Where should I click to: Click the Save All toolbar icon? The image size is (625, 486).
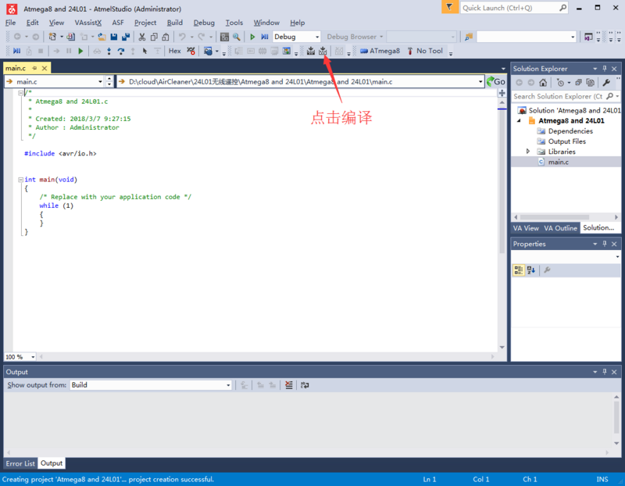(x=126, y=37)
